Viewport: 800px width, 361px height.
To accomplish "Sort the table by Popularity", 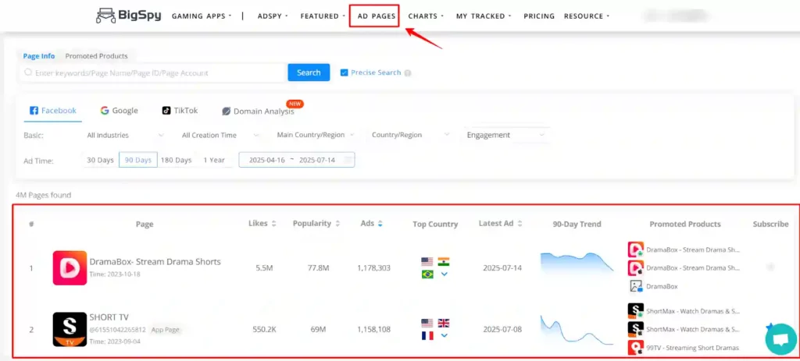I will pyautogui.click(x=337, y=224).
